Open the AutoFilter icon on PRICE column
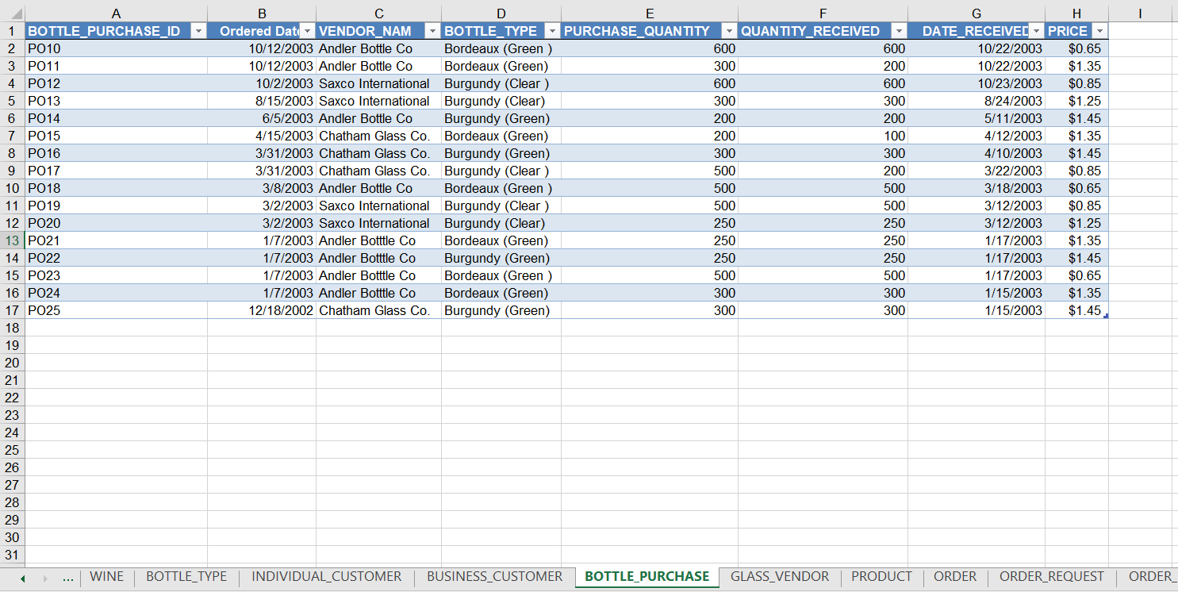1178x592 pixels. [1100, 30]
